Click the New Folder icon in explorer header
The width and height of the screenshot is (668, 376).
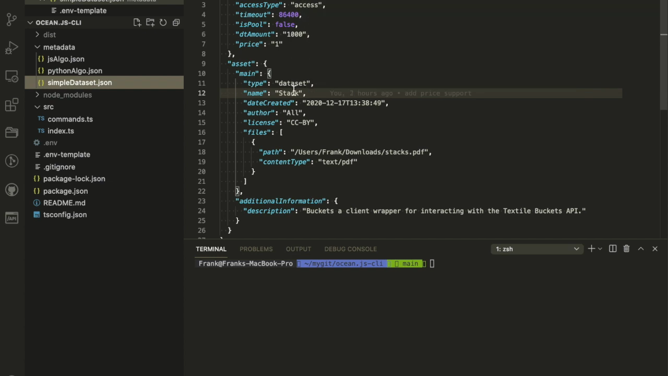tap(150, 22)
